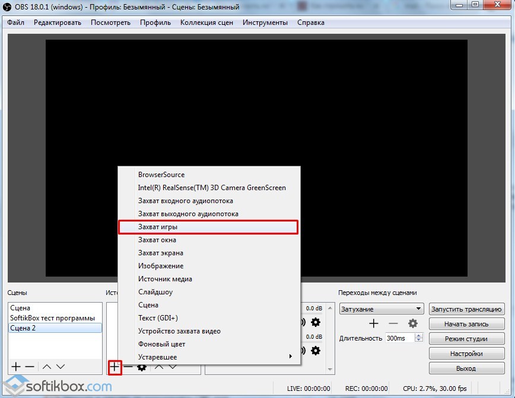Click the add source plus icon

click(115, 367)
